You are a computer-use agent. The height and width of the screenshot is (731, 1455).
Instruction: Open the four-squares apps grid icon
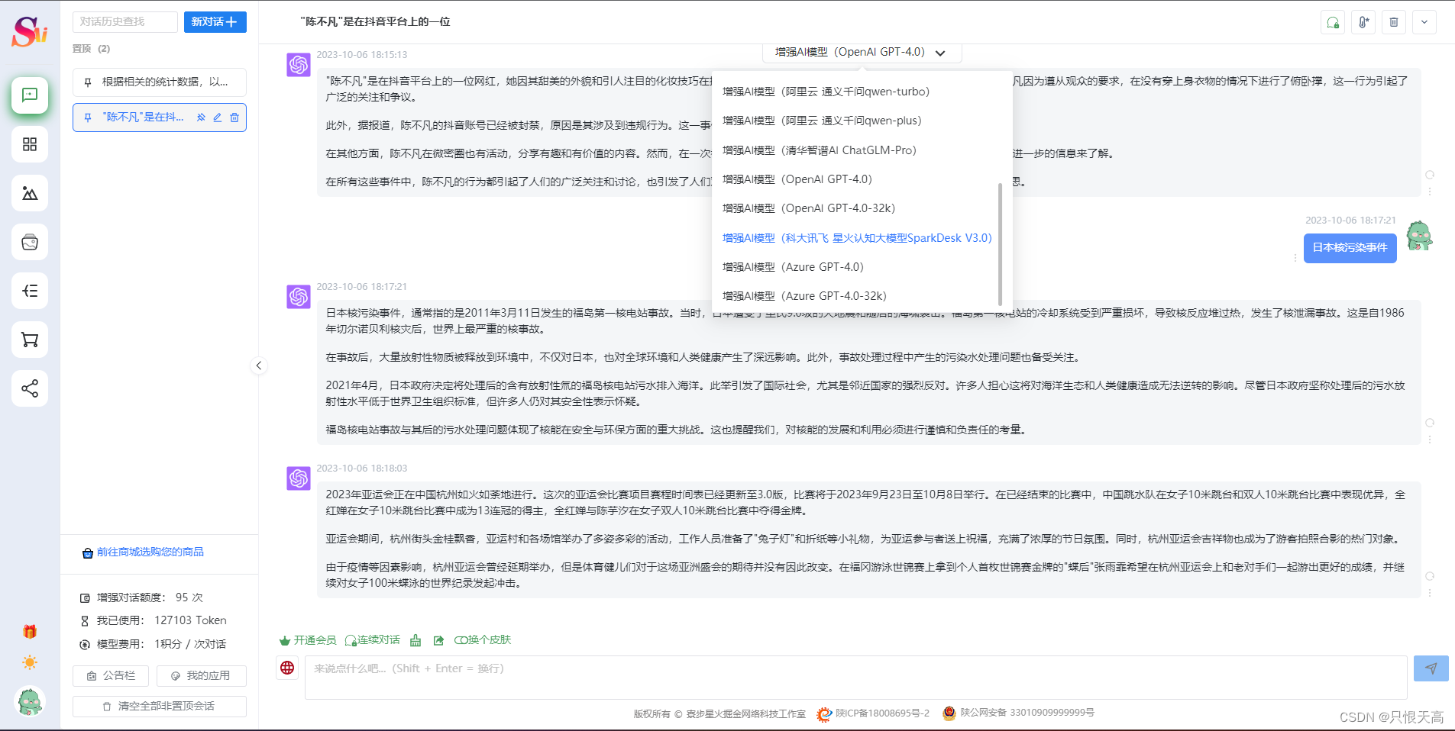pyautogui.click(x=30, y=144)
